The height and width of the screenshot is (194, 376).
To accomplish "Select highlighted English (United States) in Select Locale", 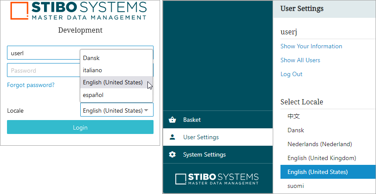I will point(328,172).
